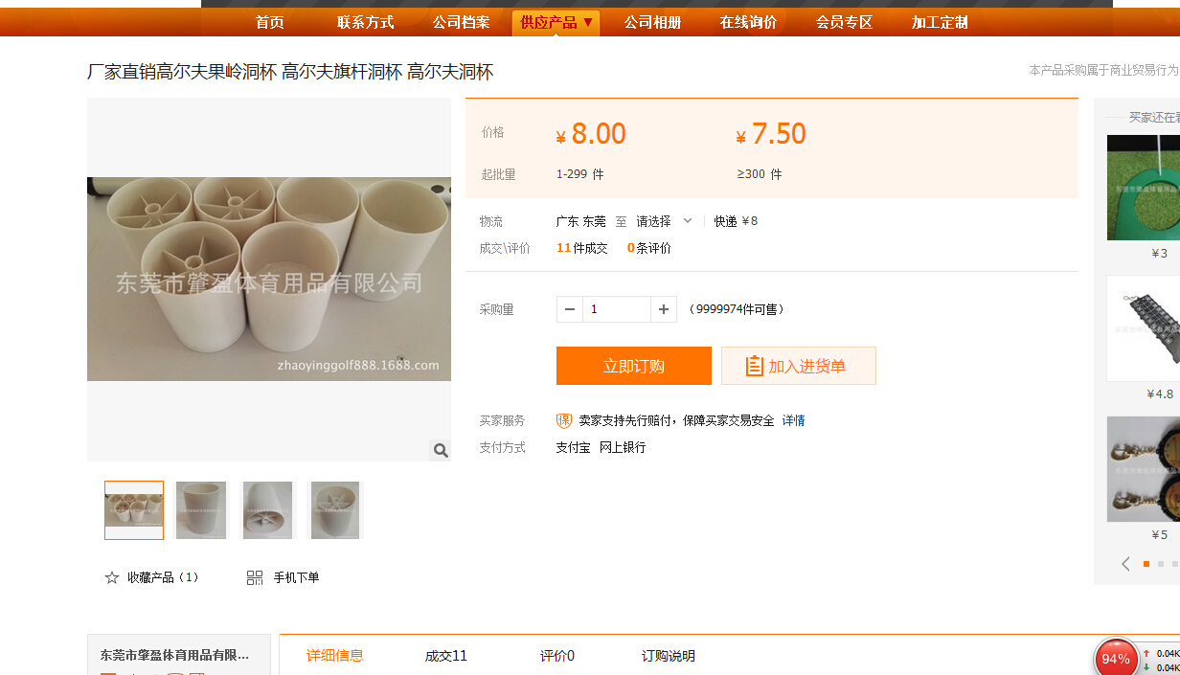Click the star icon to favorite product

pyautogui.click(x=112, y=577)
